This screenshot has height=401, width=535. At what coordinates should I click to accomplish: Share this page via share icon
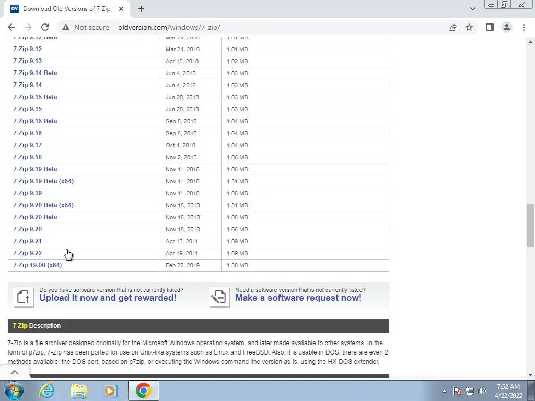(x=452, y=27)
